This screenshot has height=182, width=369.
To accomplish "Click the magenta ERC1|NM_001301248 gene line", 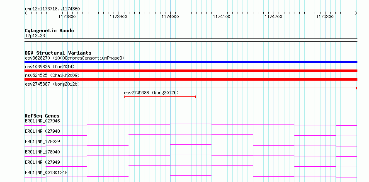I will point(191,175).
